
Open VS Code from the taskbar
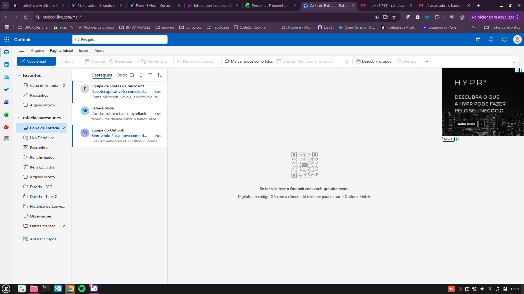tap(58, 289)
